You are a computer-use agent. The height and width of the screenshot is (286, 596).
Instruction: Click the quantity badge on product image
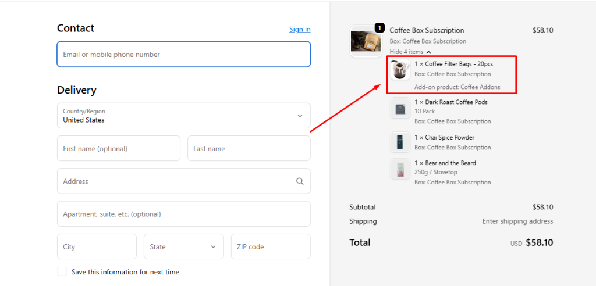click(x=379, y=27)
